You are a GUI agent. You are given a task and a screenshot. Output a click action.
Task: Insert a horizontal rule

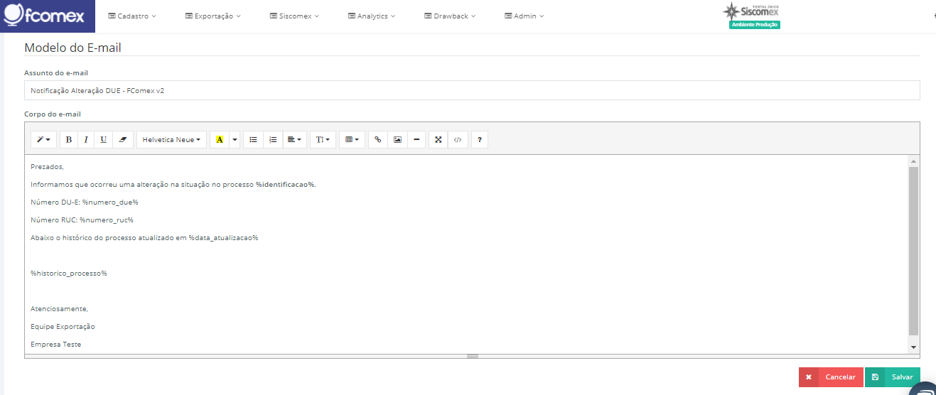416,139
